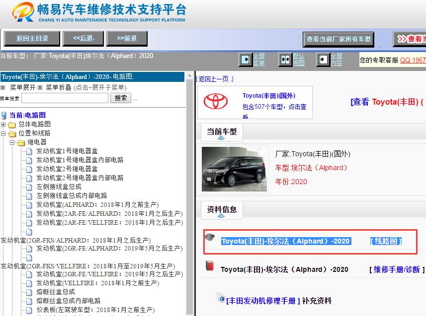The width and height of the screenshot is (426, 316).
Task: Collapse the 继电器 folder node
Action: [12, 143]
